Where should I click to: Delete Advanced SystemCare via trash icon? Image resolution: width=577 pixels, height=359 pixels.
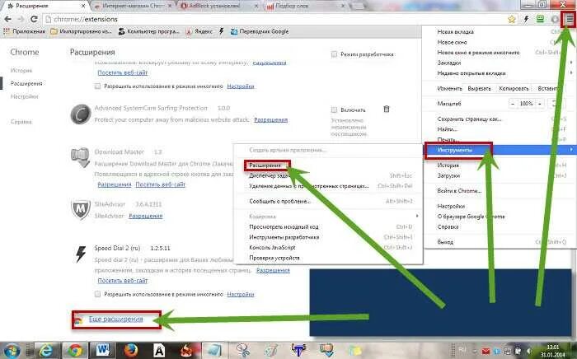click(x=387, y=110)
